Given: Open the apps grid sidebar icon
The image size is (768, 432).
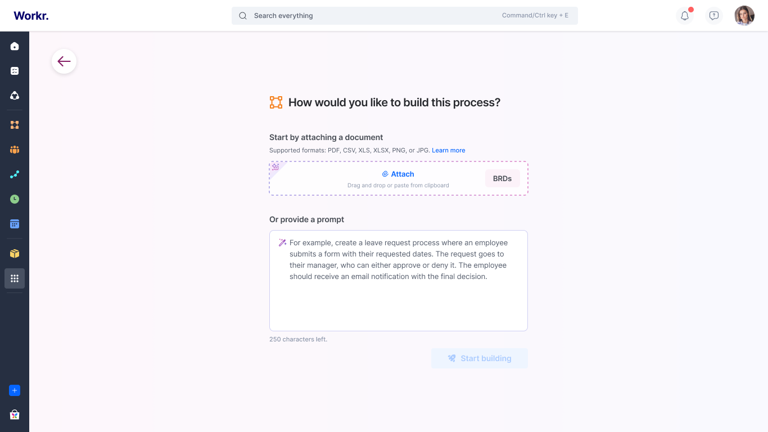Looking at the screenshot, I should 15,278.
